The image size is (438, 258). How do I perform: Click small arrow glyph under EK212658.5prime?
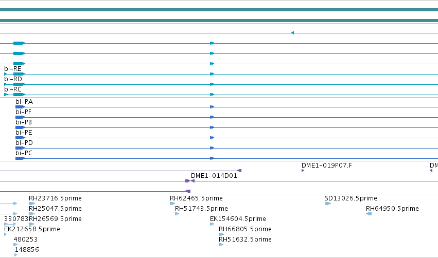click(5, 234)
